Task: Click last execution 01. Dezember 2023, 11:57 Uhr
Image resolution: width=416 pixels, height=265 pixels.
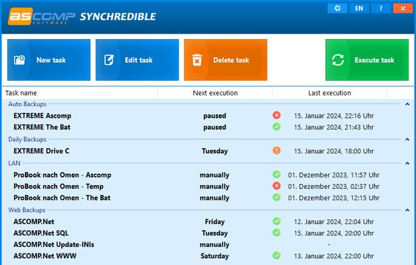Action: tap(334, 175)
